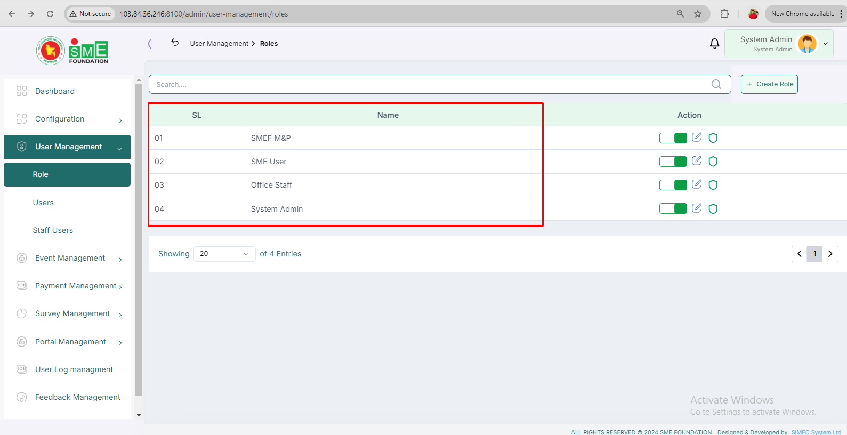Go to next page of results
This screenshot has width=847, height=435.
[x=830, y=254]
